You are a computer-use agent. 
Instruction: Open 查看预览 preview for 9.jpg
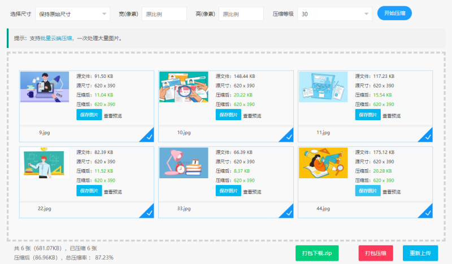113,116
